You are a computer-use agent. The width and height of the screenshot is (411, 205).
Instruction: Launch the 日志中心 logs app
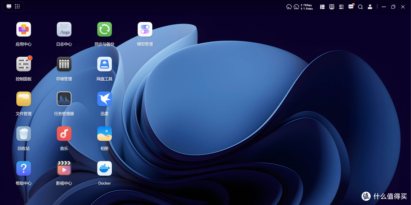pos(64,29)
